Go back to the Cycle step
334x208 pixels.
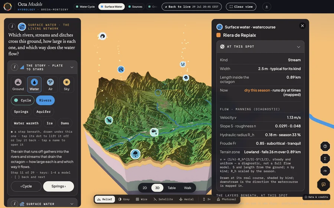(26, 186)
